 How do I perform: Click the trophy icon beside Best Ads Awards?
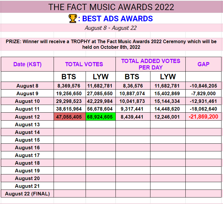coord(73,19)
